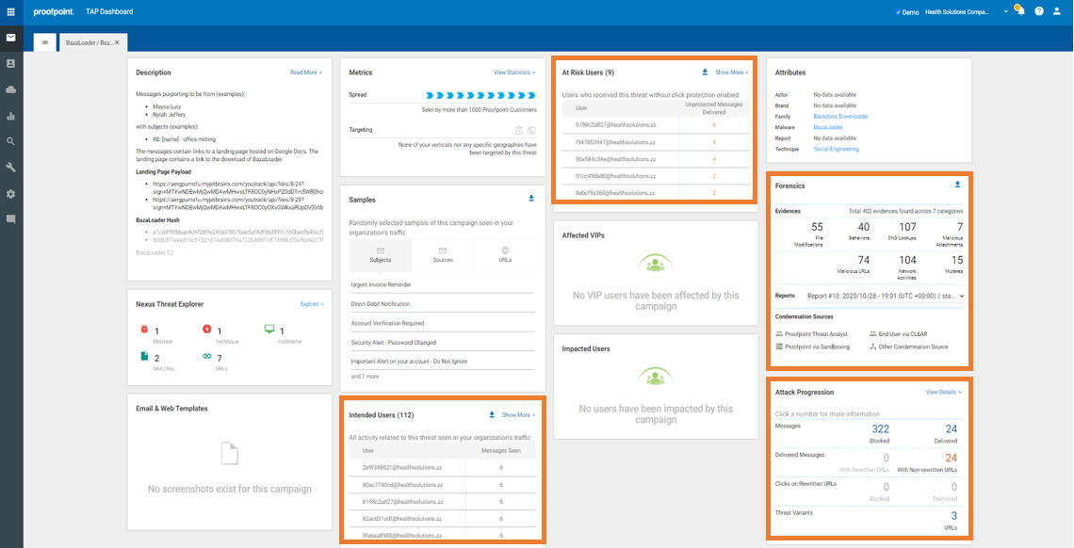Open the chat feedback sidebar icon
This screenshot has height=548, width=1074.
point(11,219)
